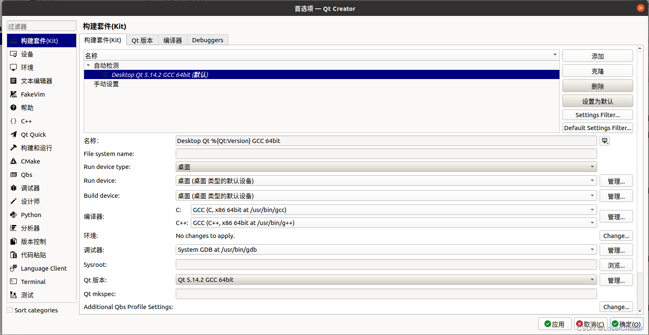Switch to the Qt 版本 tab

[x=142, y=40]
